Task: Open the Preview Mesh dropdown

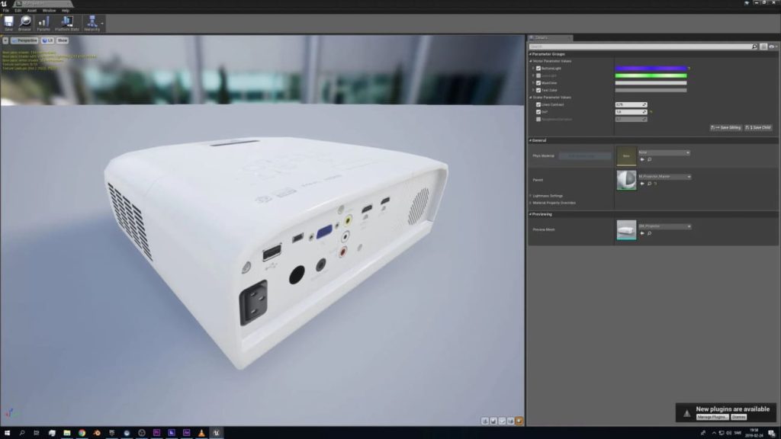Action: (664, 226)
